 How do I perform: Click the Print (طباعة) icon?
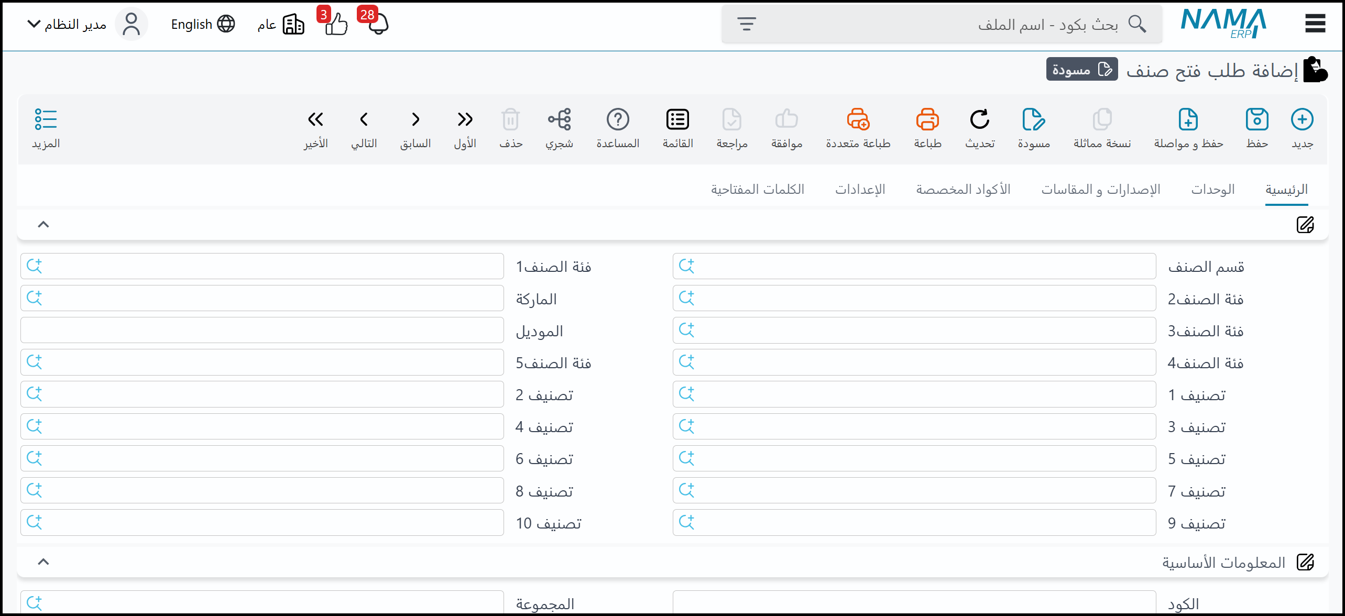[x=927, y=120]
